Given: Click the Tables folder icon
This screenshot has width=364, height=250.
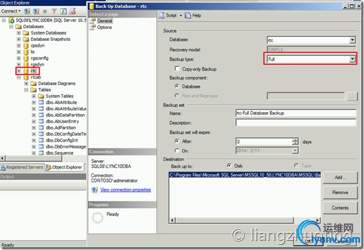Looking at the screenshot, I should tap(34, 90).
